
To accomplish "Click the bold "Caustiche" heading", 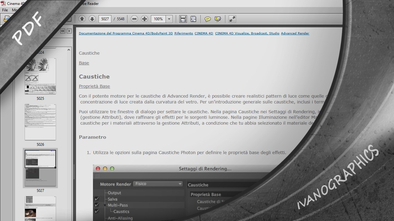I will tap(94, 77).
